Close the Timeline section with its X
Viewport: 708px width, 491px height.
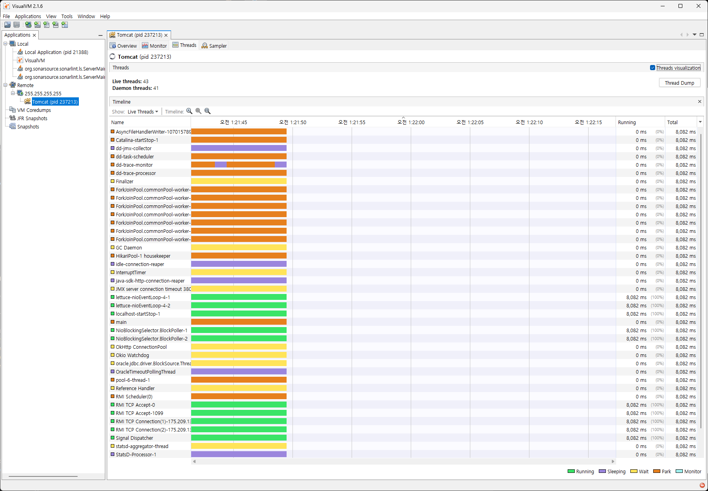pyautogui.click(x=700, y=102)
